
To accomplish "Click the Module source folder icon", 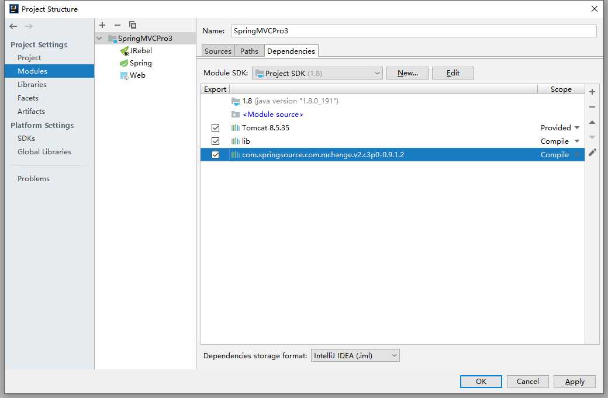I will [236, 115].
